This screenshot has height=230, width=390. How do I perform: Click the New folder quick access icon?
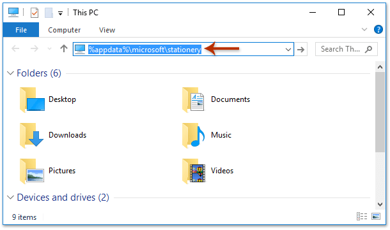(x=49, y=13)
